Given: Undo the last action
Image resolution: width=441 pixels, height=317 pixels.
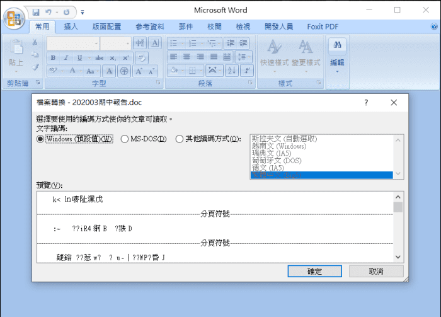Looking at the screenshot, I should click(x=49, y=12).
